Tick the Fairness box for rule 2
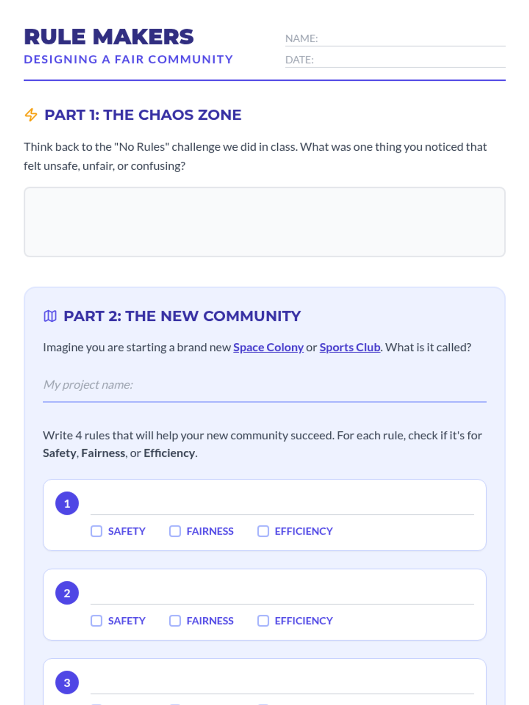Viewport: 529px width, 705px height. pos(175,621)
